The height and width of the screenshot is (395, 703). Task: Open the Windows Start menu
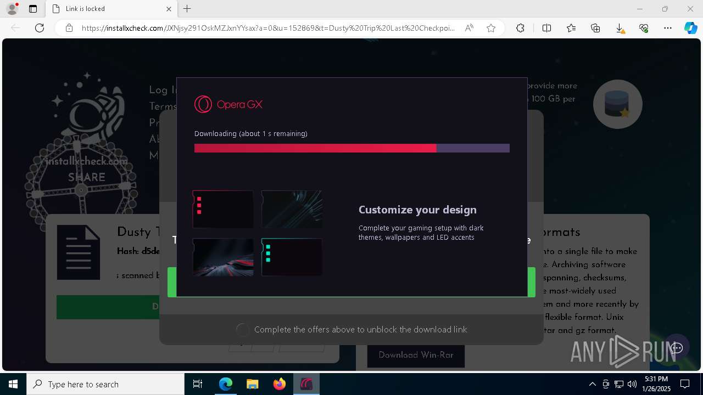13,384
